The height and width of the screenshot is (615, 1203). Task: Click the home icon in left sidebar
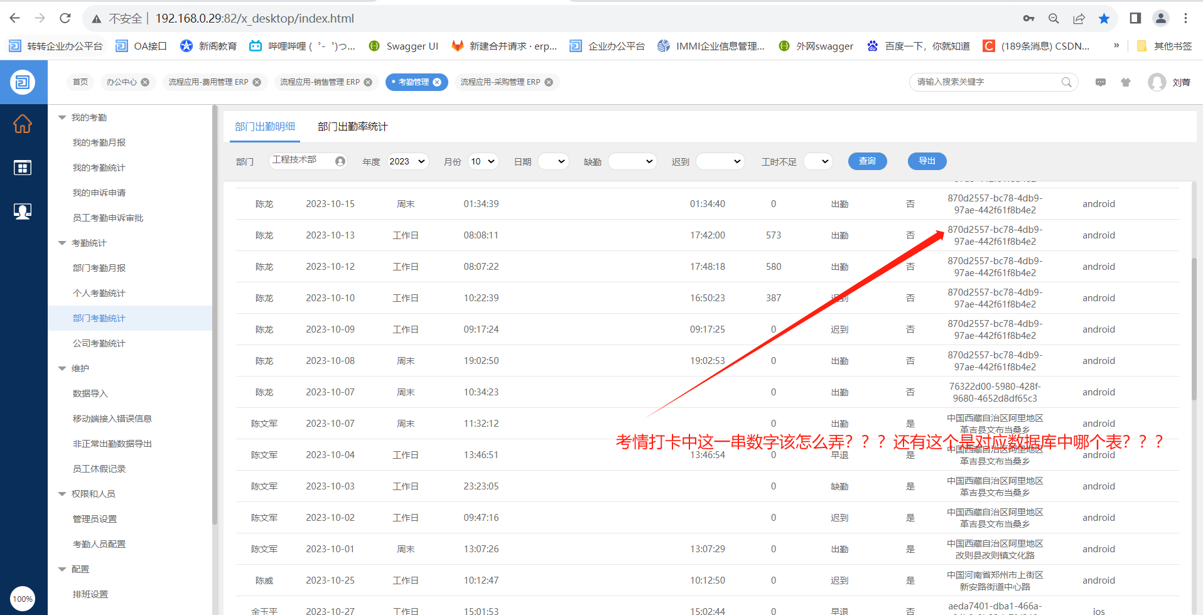[23, 124]
